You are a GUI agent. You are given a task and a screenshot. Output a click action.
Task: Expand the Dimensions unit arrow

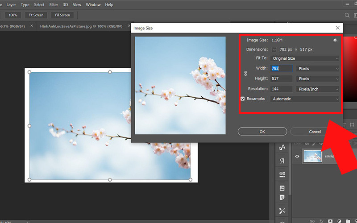click(274, 50)
